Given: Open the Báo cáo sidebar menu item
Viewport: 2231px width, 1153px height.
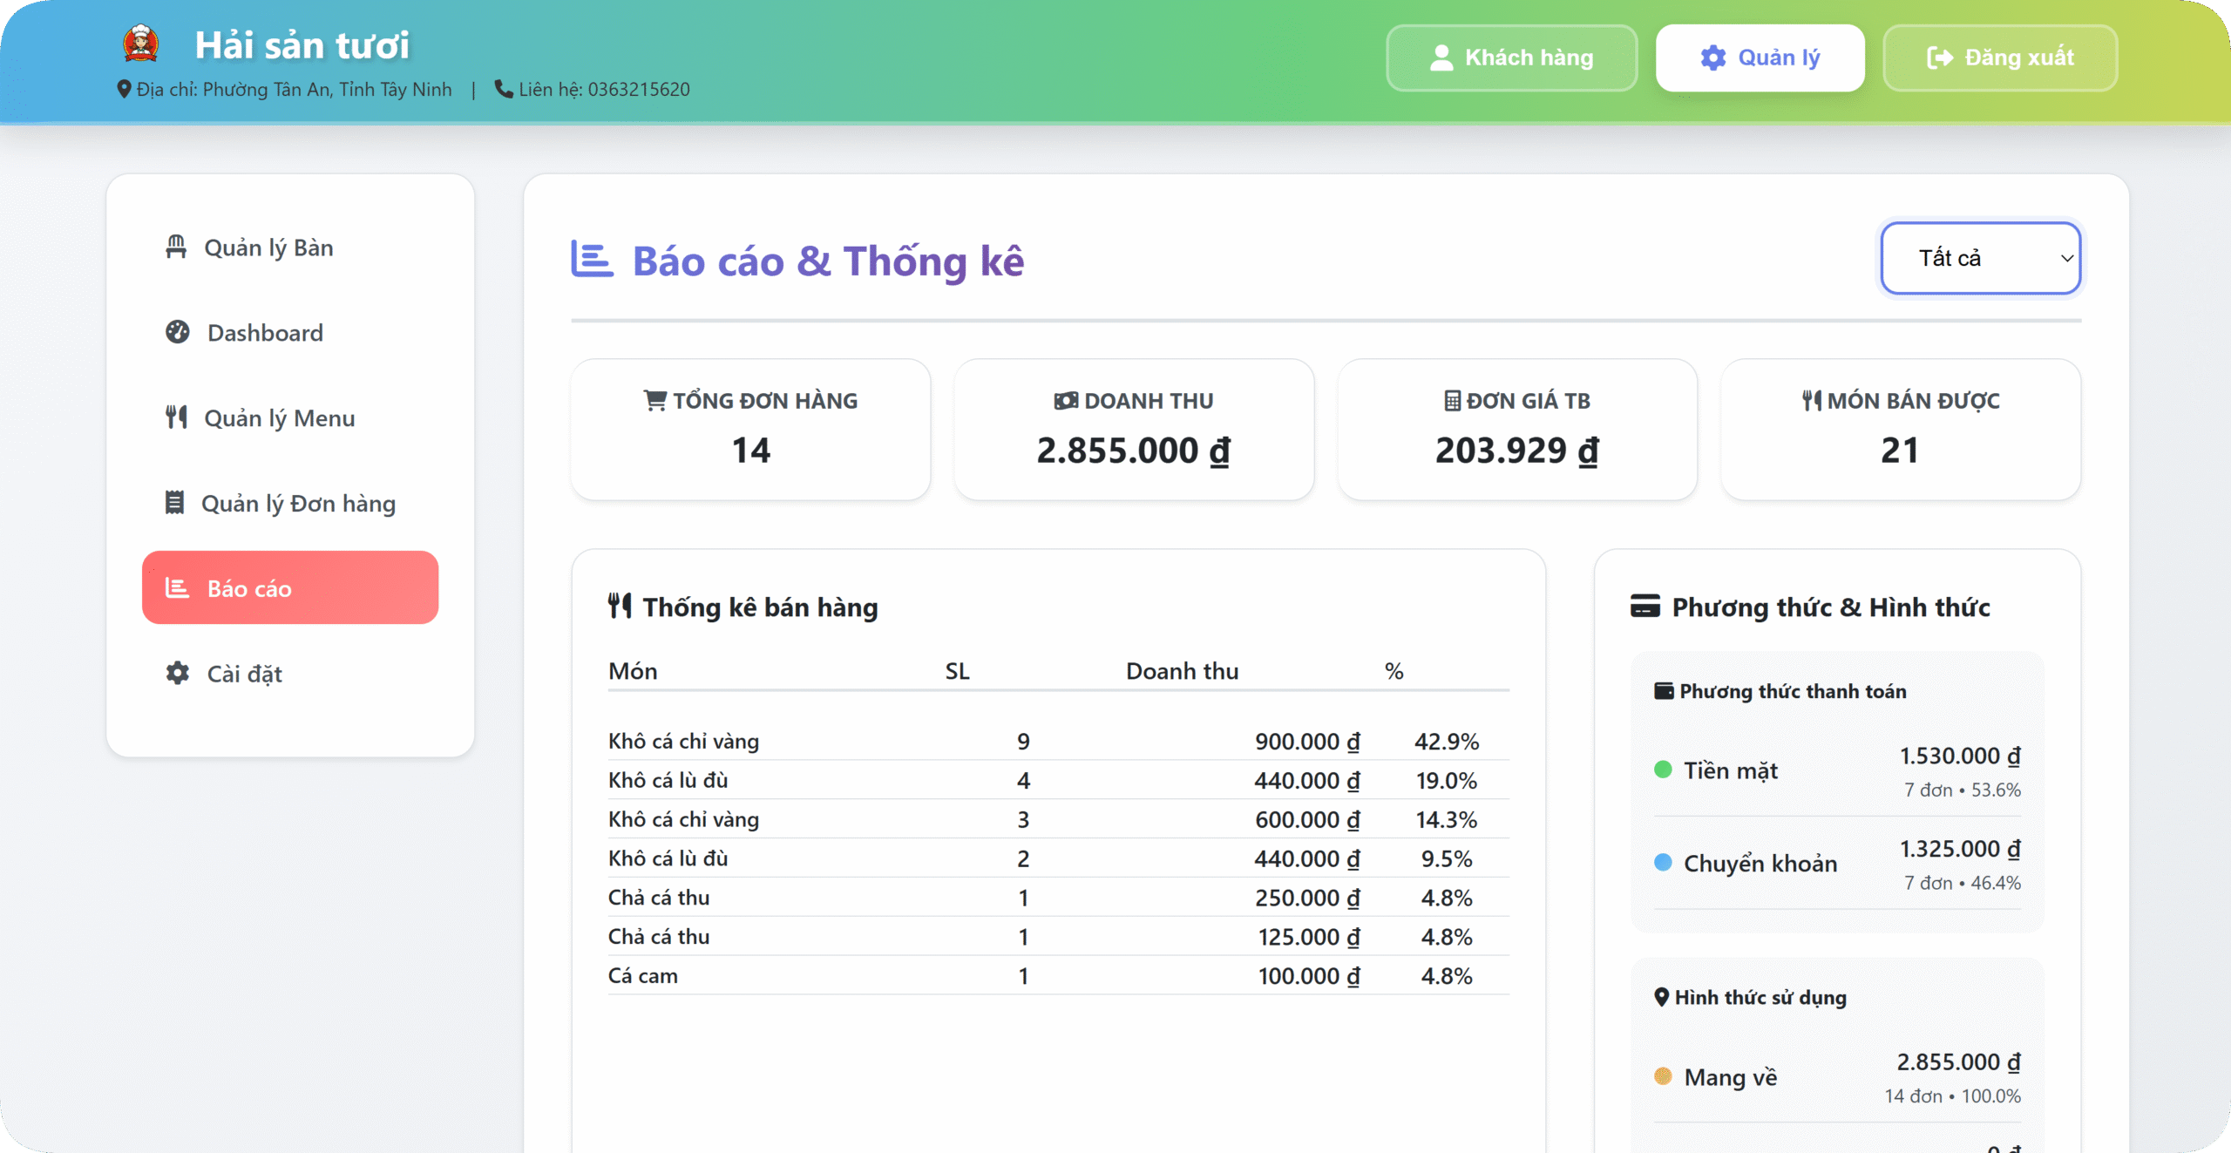Looking at the screenshot, I should tap(290, 587).
